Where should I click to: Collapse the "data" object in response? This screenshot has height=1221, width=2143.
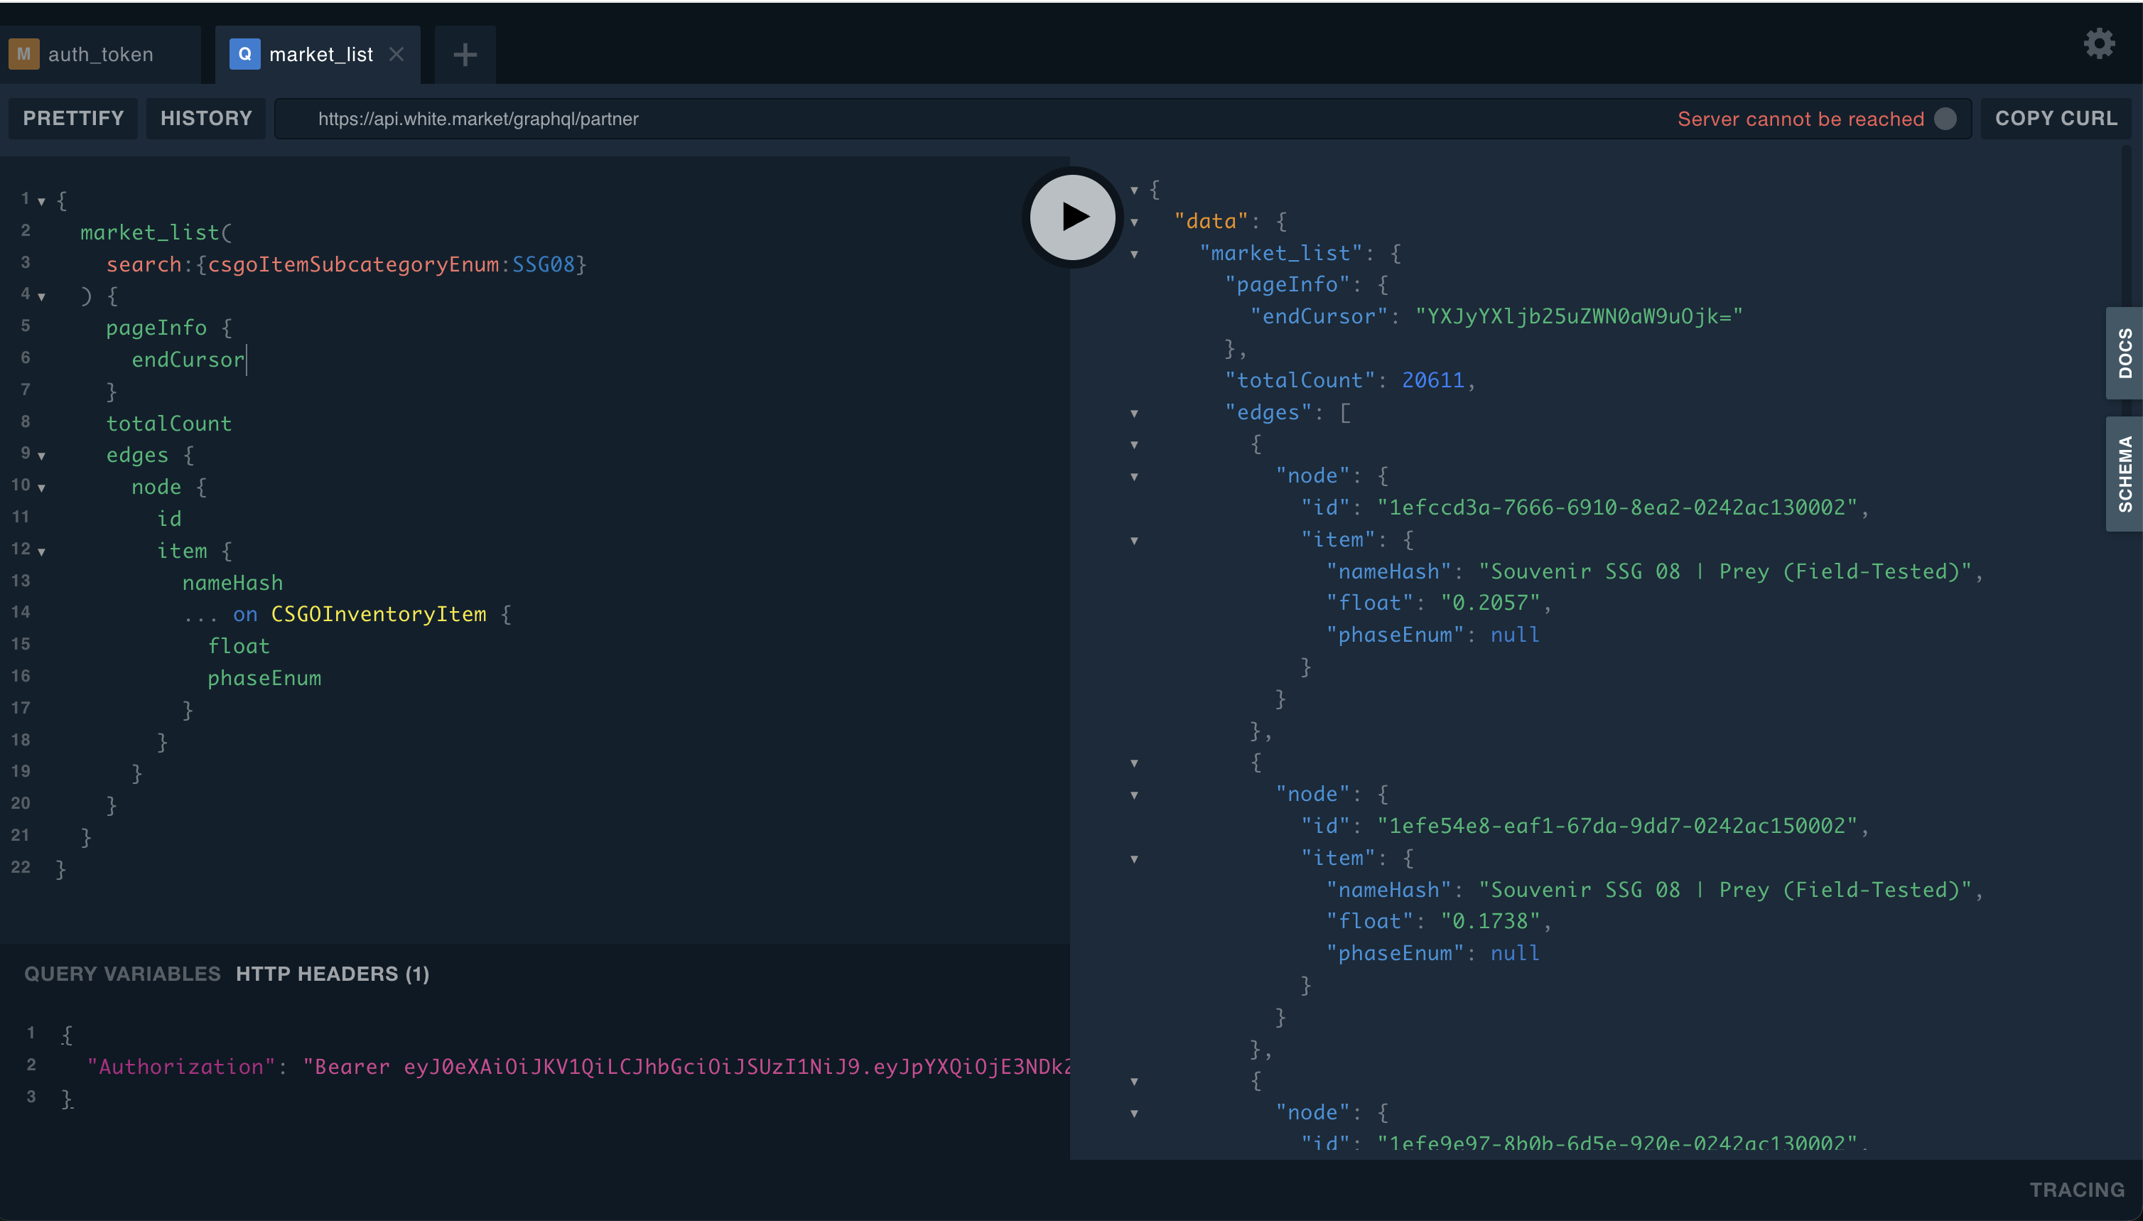(1134, 222)
